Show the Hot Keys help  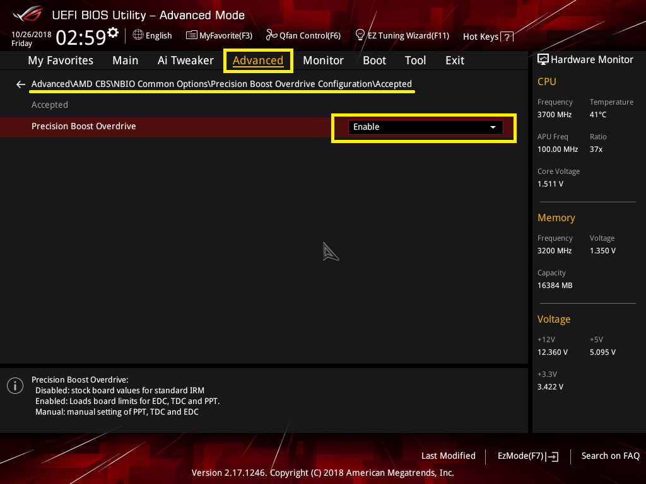pyautogui.click(x=488, y=37)
